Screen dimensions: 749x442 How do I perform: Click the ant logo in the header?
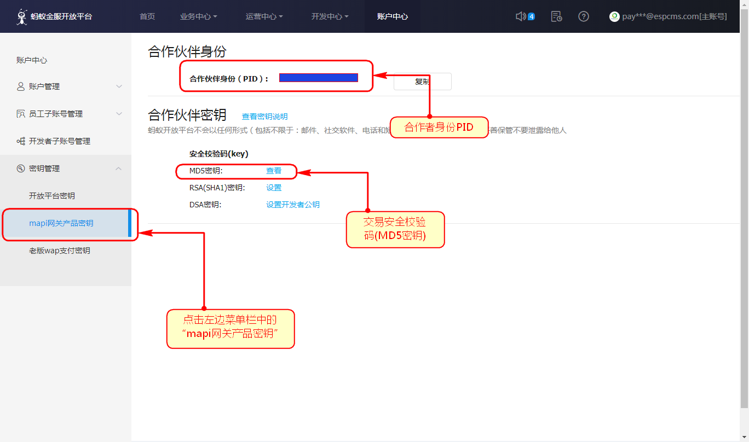point(22,16)
